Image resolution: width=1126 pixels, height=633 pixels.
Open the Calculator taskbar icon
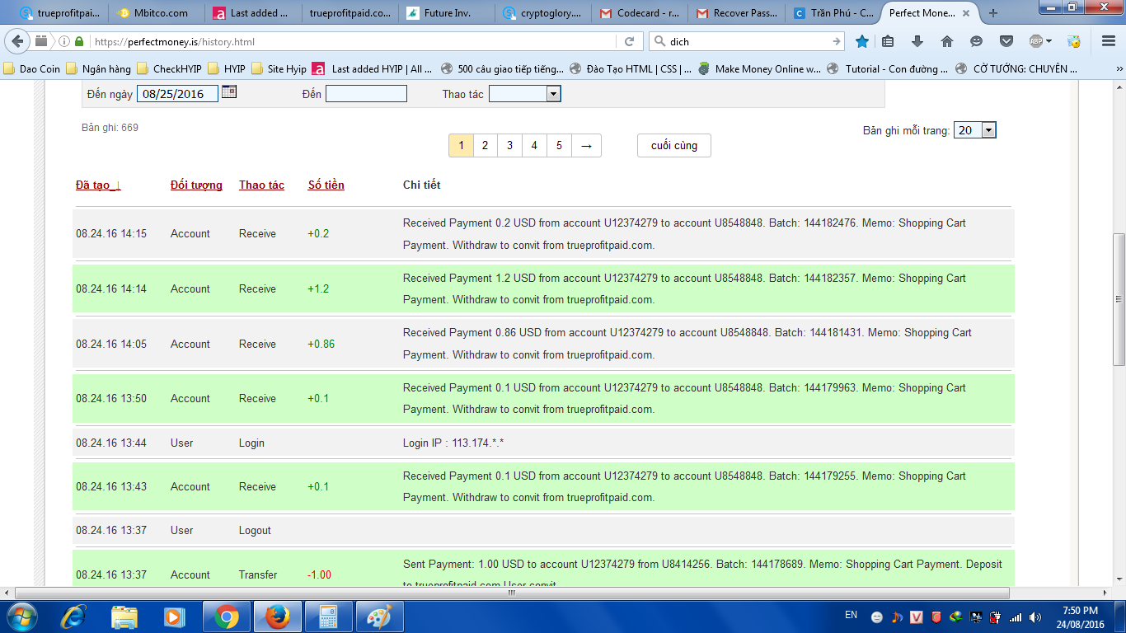click(x=329, y=617)
